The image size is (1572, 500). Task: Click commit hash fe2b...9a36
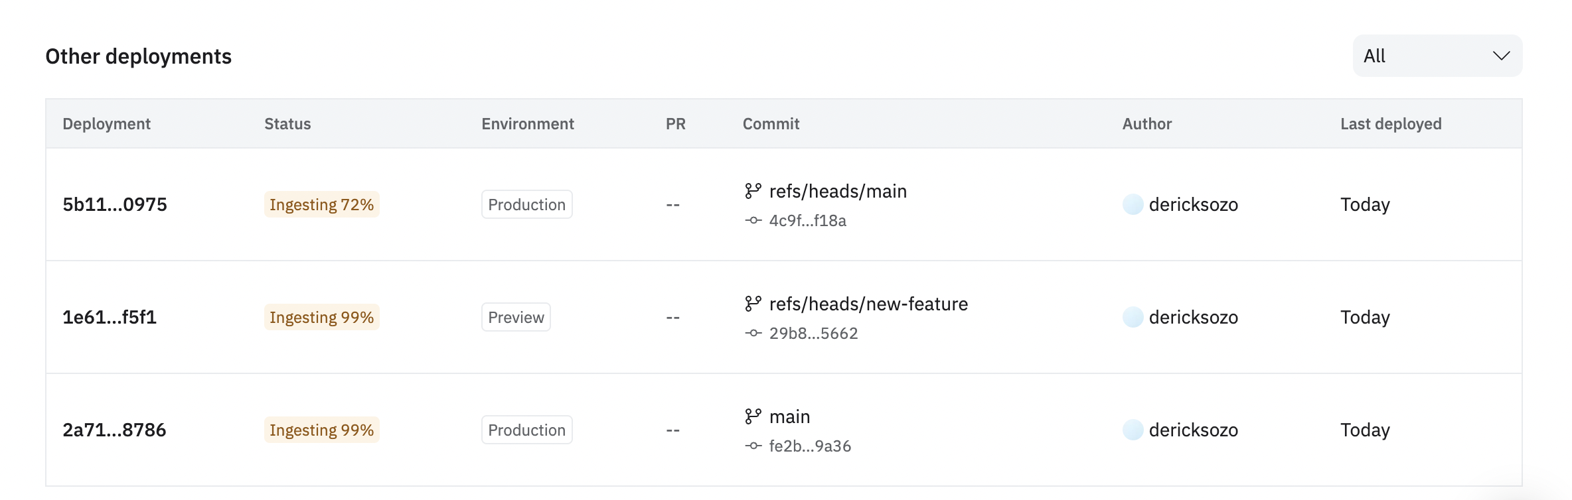[x=810, y=446]
